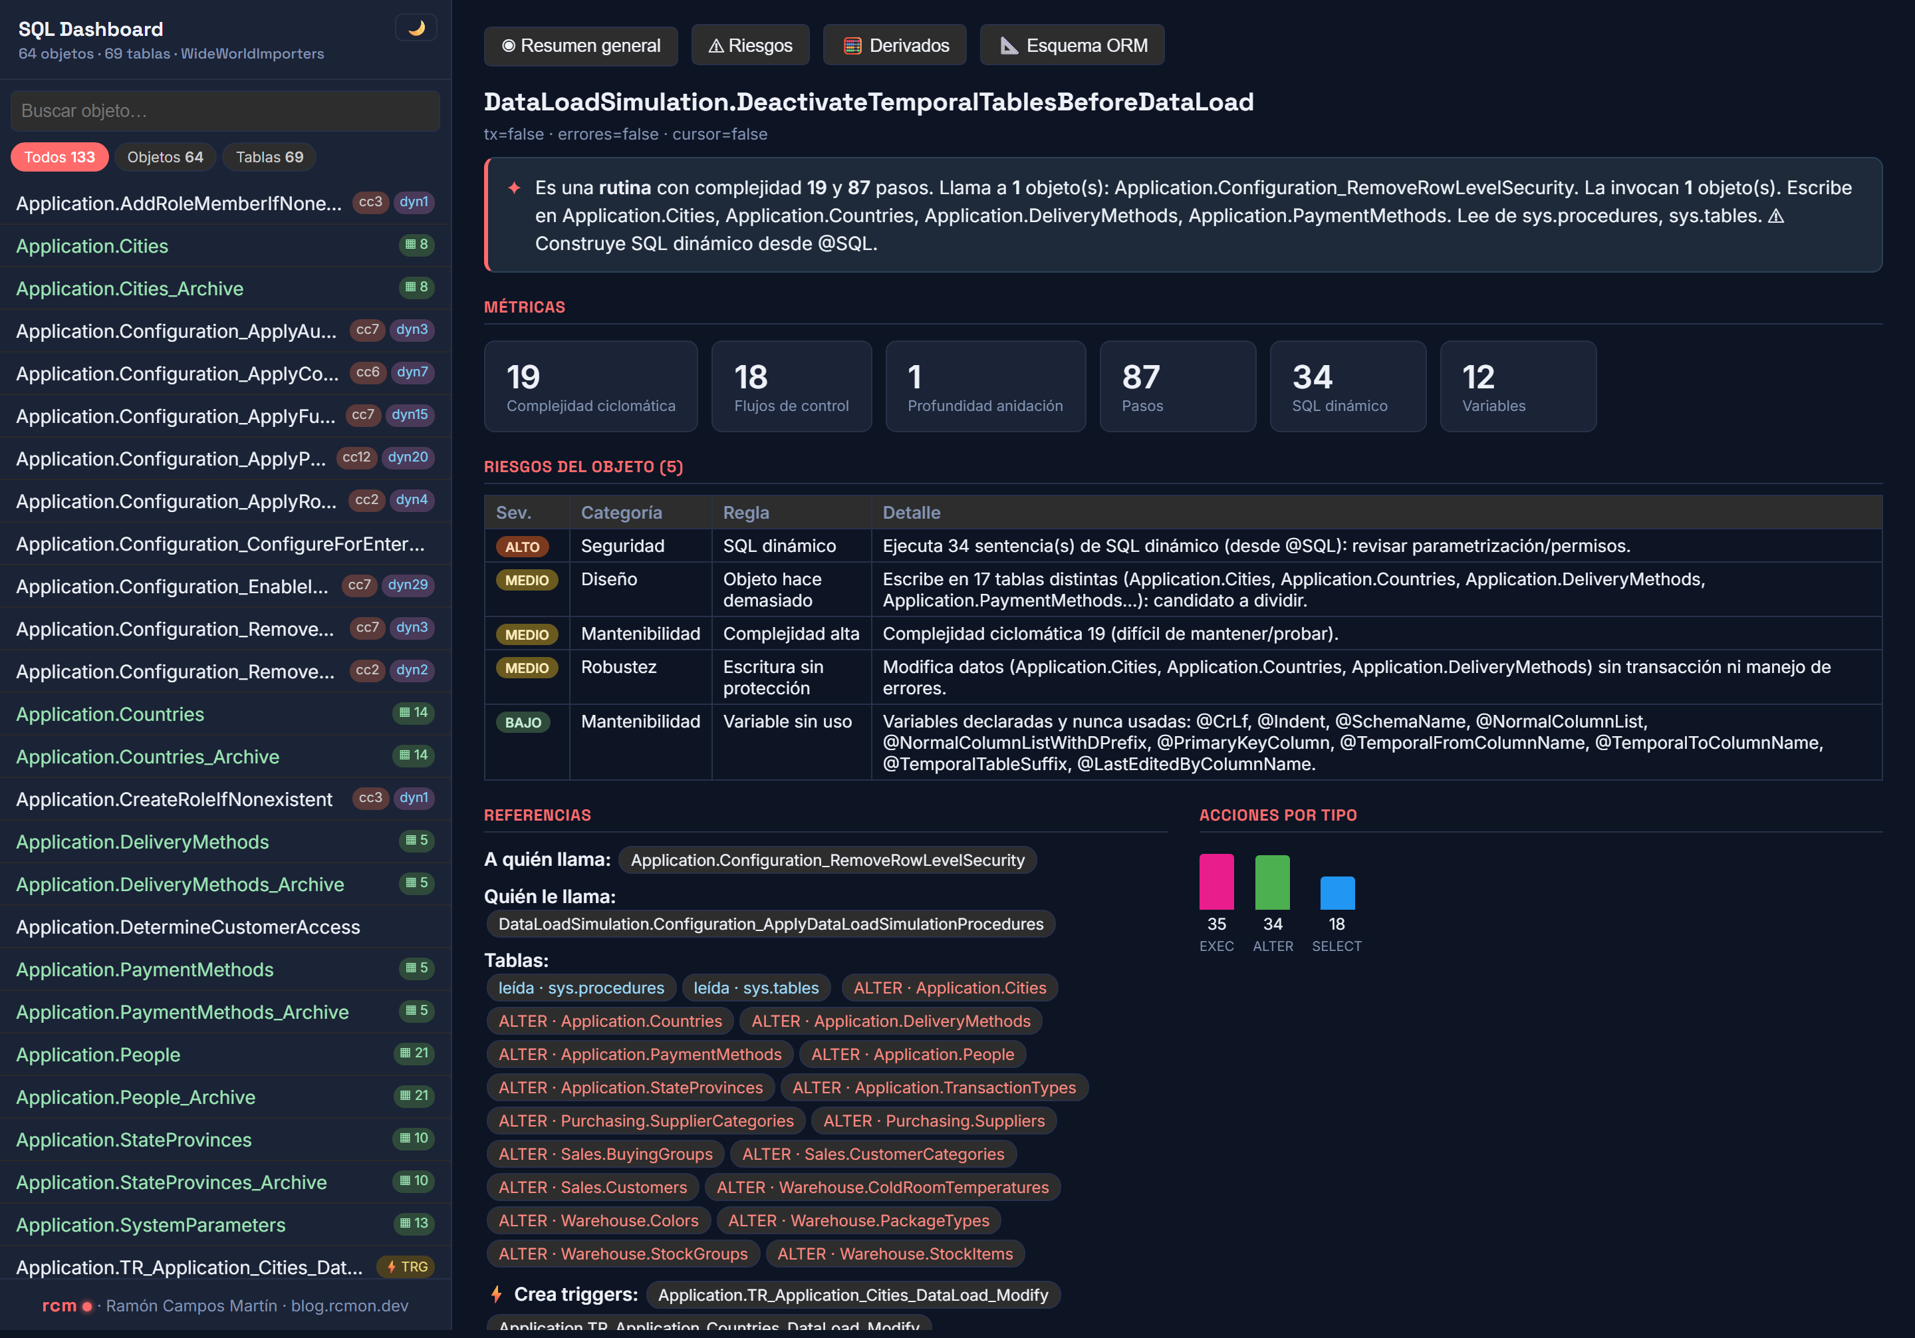Click the pink EXEC bar
The image size is (1915, 1338).
point(1216,882)
